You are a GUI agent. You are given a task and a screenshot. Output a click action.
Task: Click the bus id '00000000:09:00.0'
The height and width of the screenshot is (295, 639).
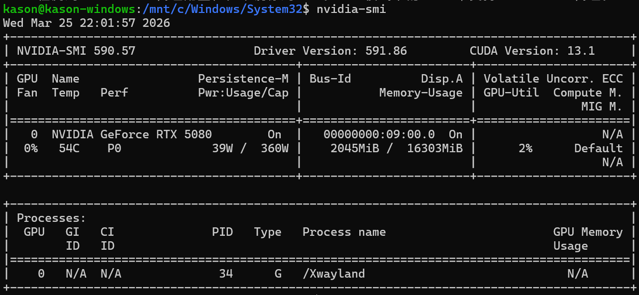[x=379, y=134]
